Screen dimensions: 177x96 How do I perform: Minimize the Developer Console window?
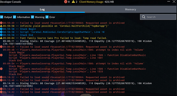click(169, 2)
